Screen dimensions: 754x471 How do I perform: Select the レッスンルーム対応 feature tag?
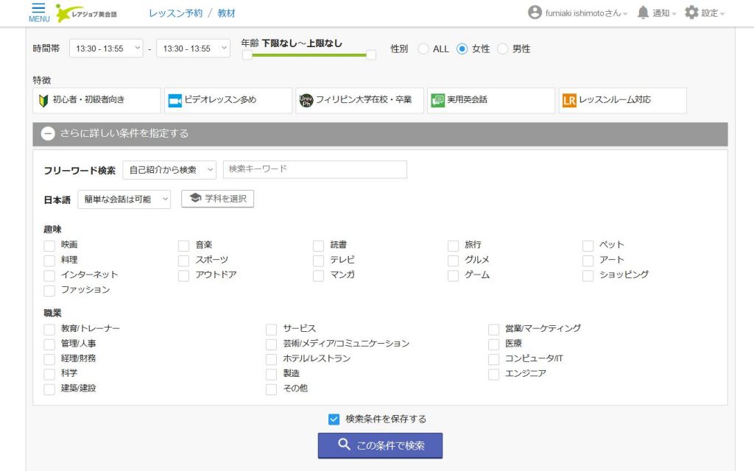pos(622,100)
